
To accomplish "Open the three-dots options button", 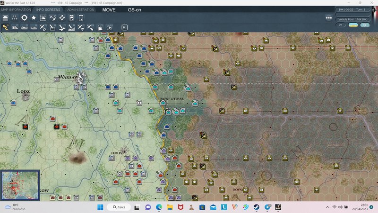I will coord(328,18).
